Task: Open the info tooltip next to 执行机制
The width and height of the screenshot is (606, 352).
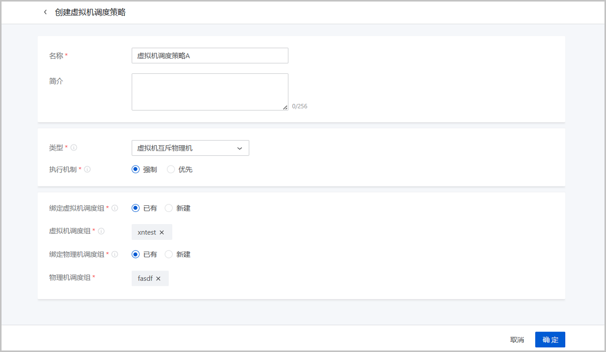Action: [x=88, y=169]
